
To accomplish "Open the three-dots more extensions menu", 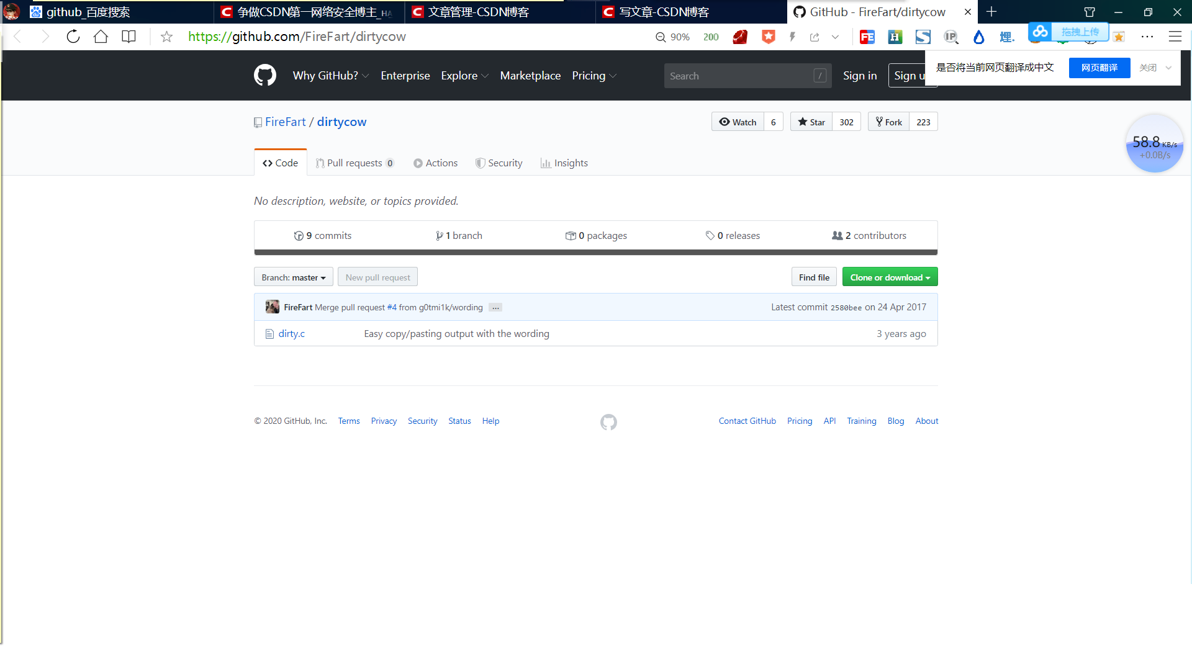I will tap(1147, 37).
